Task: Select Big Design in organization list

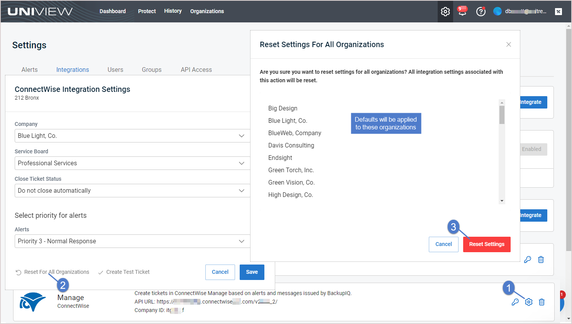Action: click(283, 109)
